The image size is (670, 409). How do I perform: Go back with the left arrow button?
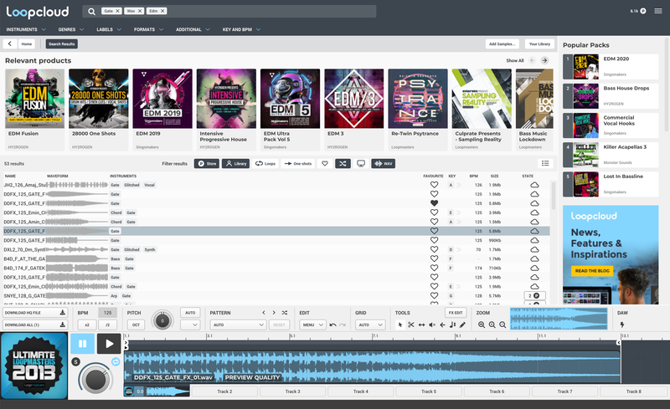10,43
